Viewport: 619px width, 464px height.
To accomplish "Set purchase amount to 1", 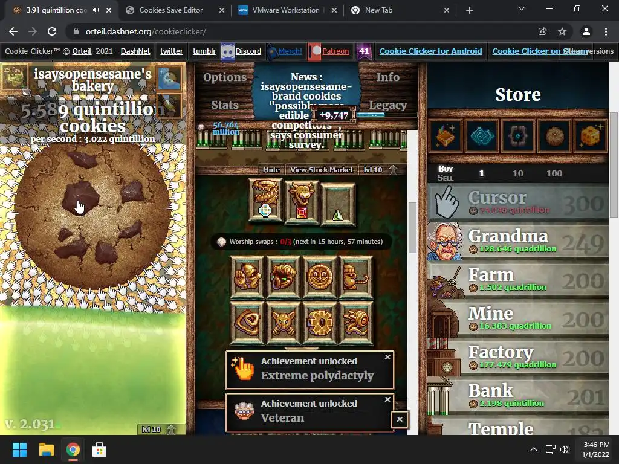I will [x=481, y=173].
